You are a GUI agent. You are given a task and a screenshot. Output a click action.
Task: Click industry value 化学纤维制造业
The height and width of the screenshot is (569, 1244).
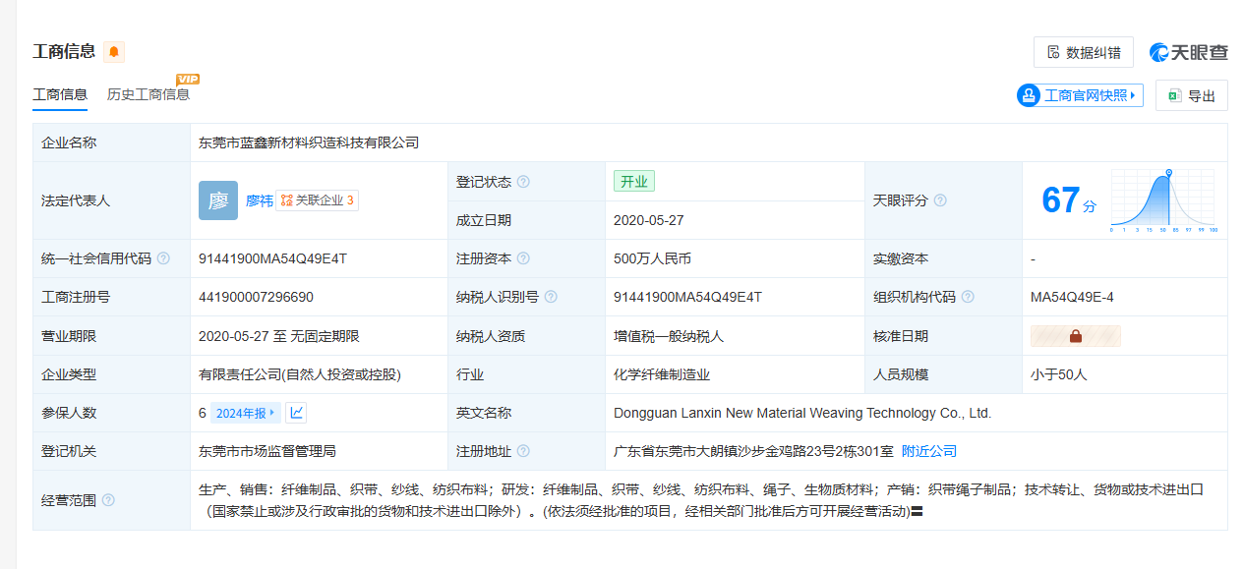pos(662,374)
